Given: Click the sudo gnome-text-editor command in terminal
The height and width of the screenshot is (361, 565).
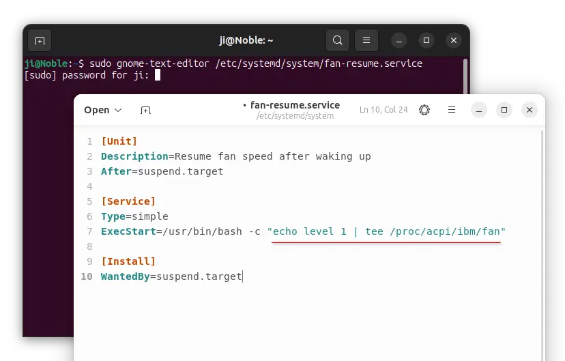Looking at the screenshot, I should [256, 63].
